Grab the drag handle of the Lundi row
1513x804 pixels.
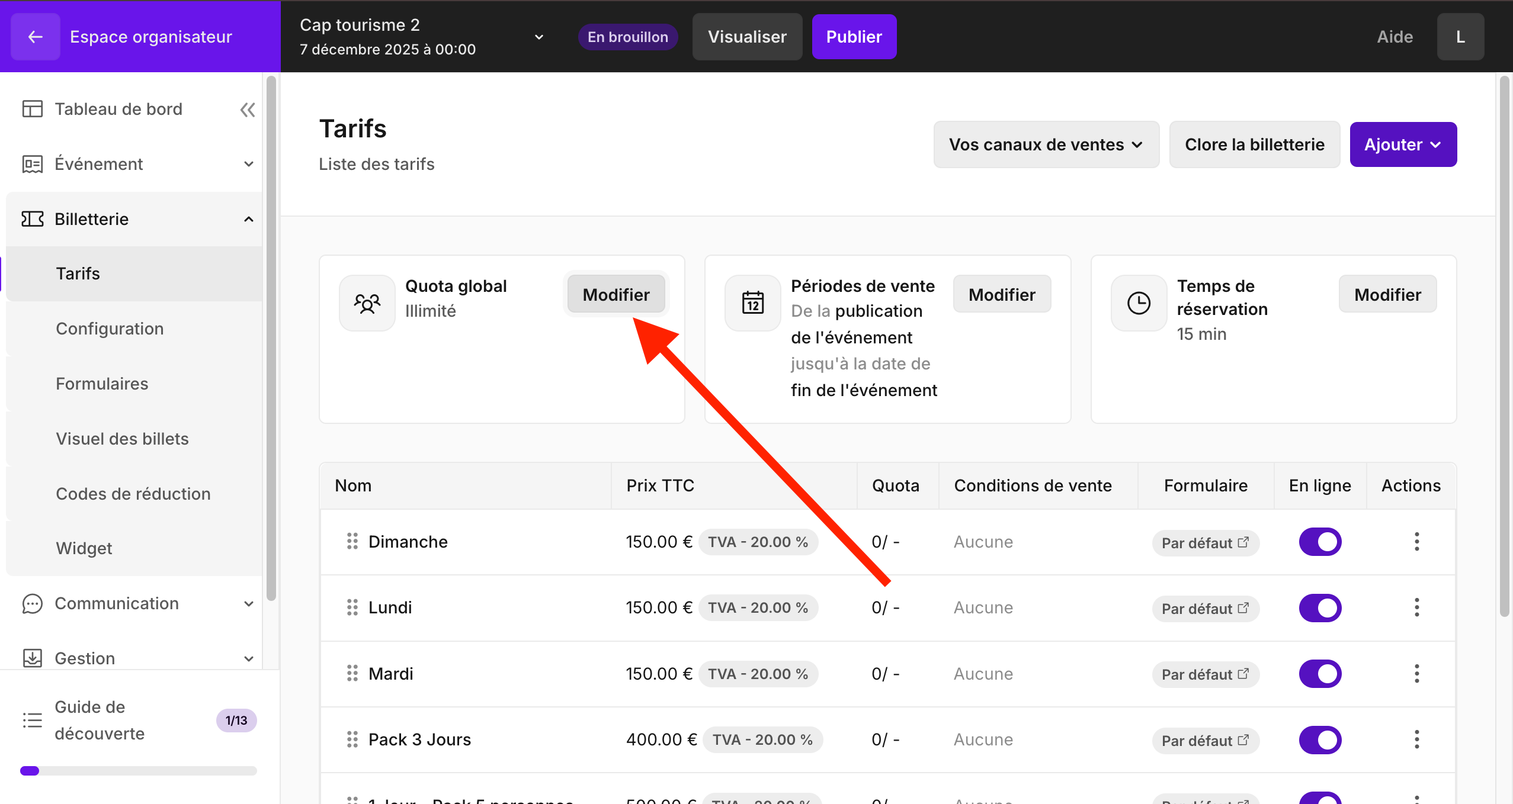352,607
